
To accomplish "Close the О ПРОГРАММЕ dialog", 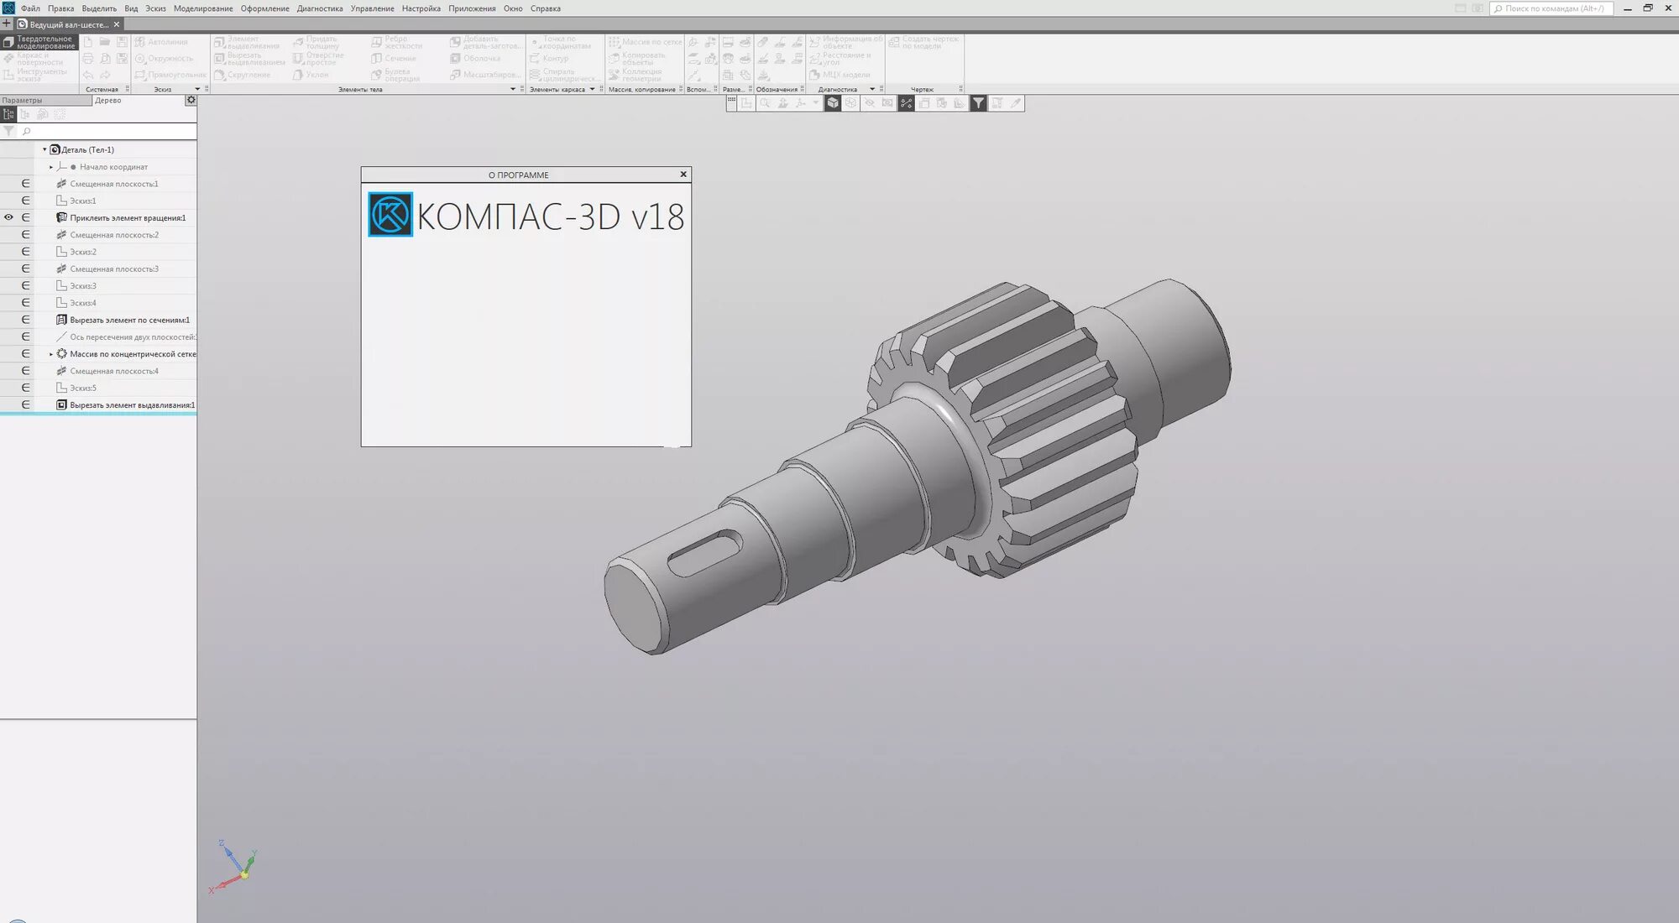I will click(683, 175).
